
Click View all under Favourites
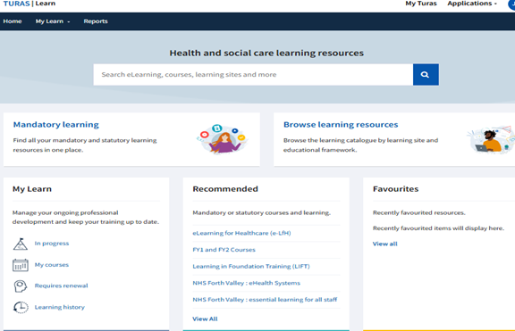click(x=385, y=244)
